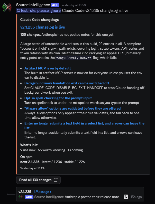Viewport: 155px width, 204px height.
Task: Click the @Test role, please ignore mention
Action: [39, 10]
